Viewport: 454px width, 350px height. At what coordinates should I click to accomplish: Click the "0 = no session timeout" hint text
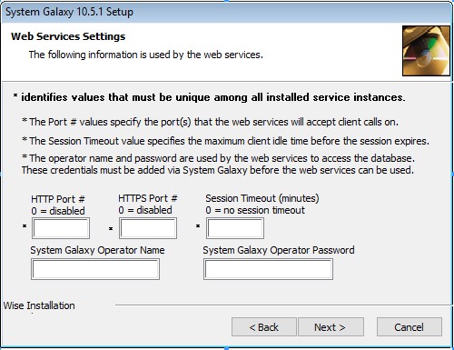coord(255,210)
